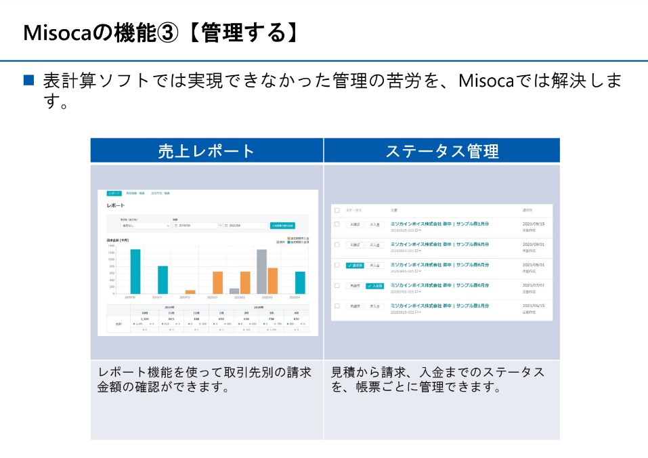Click the short orange bar for 2019/12
Viewport: 648px width, 458px height.
tap(190, 292)
